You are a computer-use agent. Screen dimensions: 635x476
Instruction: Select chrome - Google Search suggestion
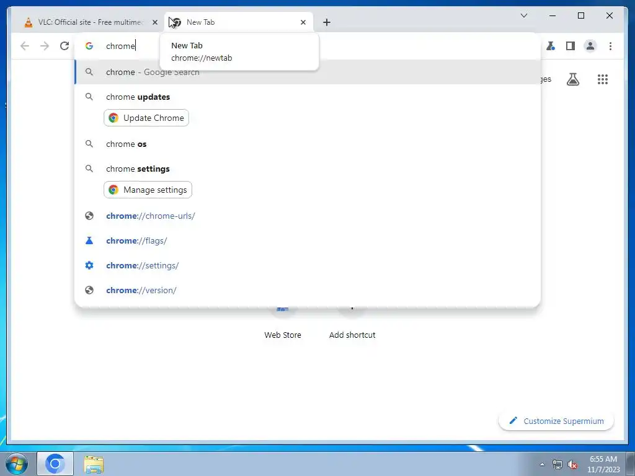308,72
